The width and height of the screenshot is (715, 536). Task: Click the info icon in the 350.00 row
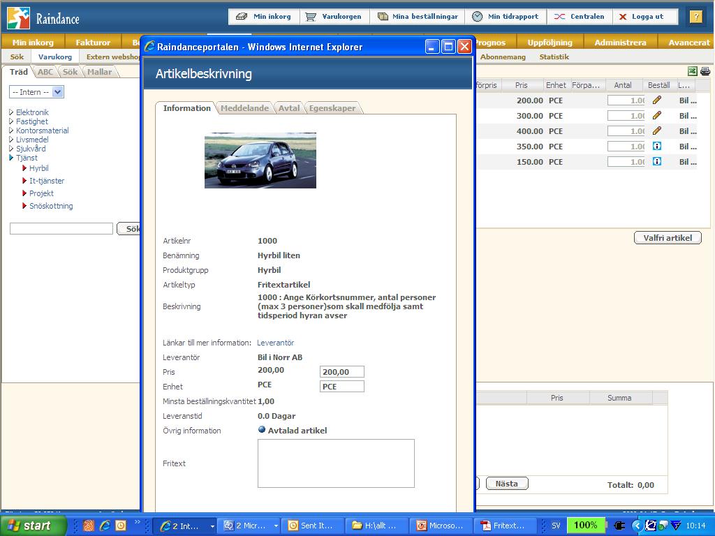(x=656, y=147)
